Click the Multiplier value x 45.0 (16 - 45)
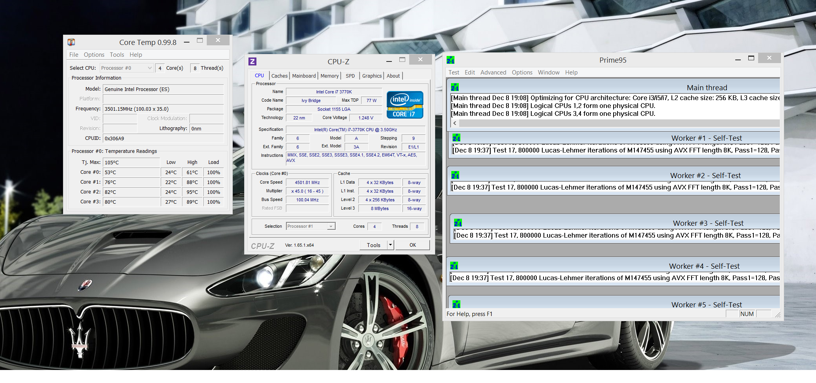The image size is (816, 383). click(x=308, y=191)
